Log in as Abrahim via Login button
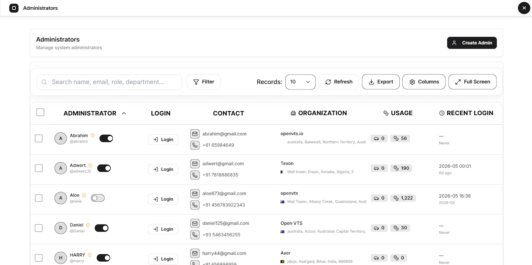This screenshot has width=532, height=265. pos(163,140)
